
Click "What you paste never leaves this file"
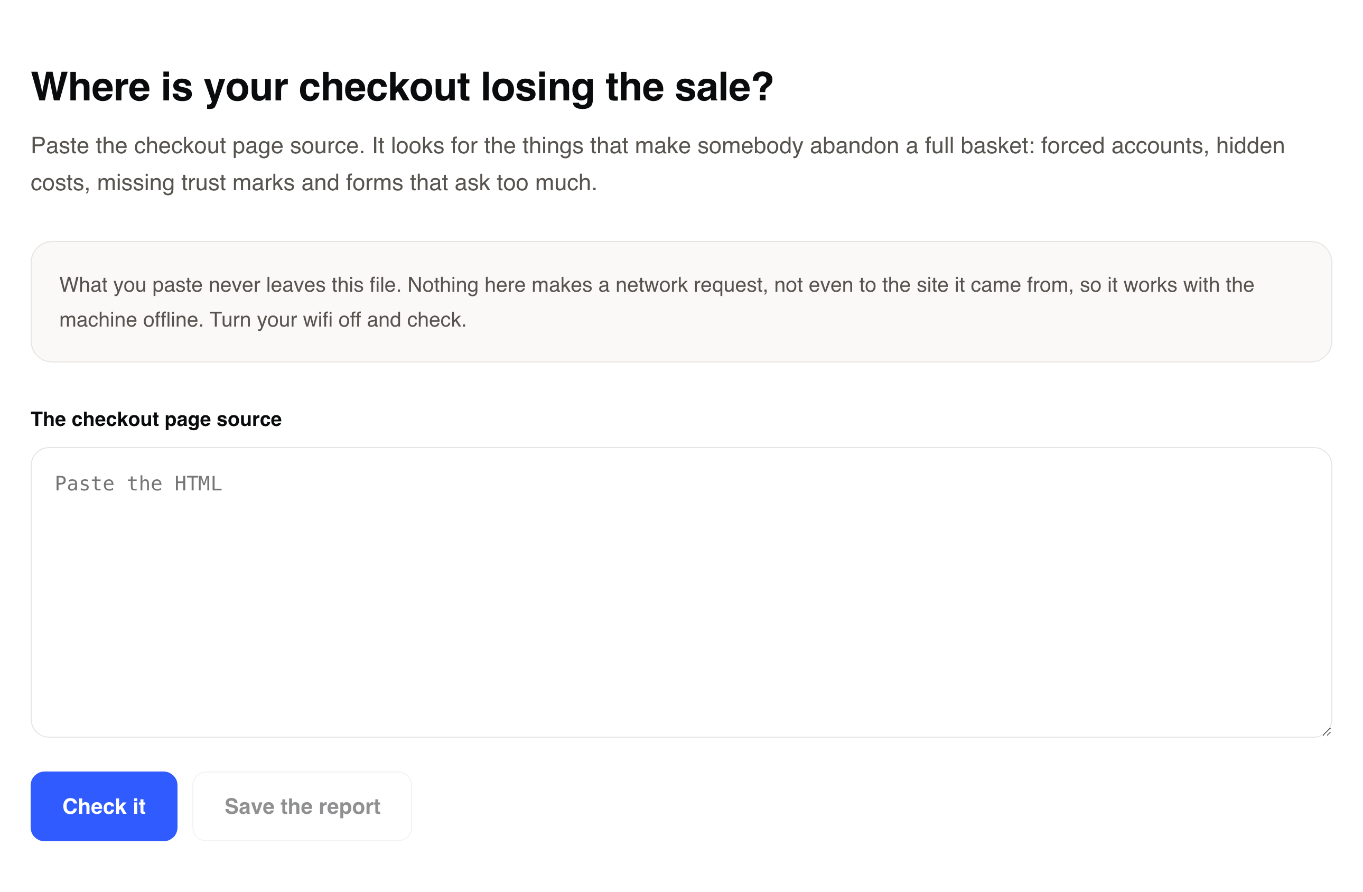coord(230,285)
